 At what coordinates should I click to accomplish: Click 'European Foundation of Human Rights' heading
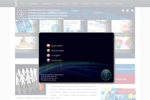48,16
